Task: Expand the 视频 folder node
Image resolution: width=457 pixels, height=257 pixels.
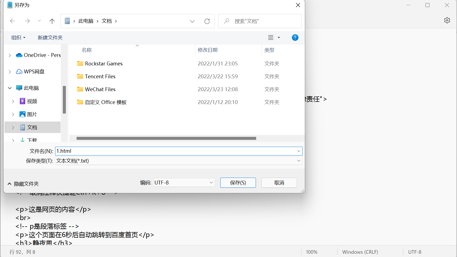Action: (13, 101)
